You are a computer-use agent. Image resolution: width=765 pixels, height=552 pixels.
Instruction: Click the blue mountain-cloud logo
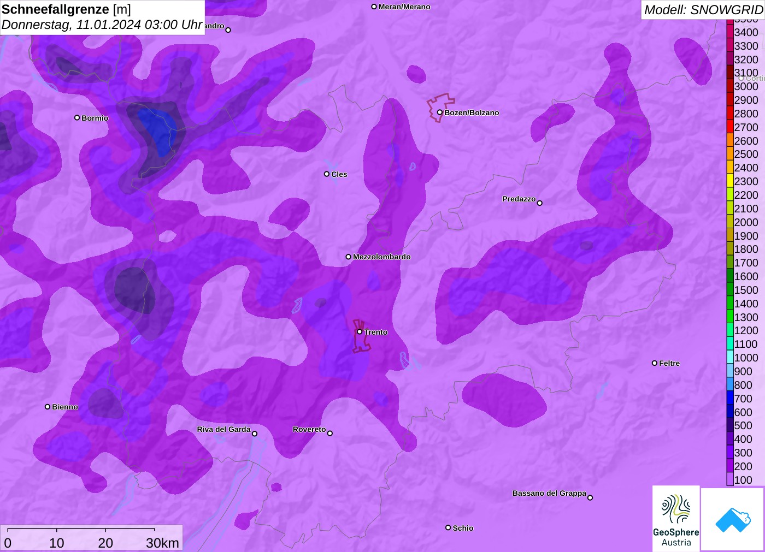[733, 520]
